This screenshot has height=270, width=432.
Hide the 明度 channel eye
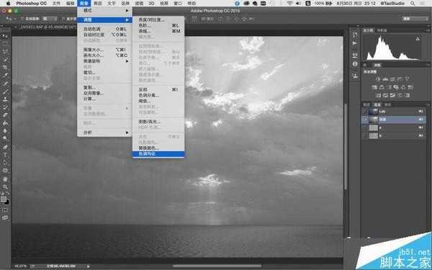(365, 120)
